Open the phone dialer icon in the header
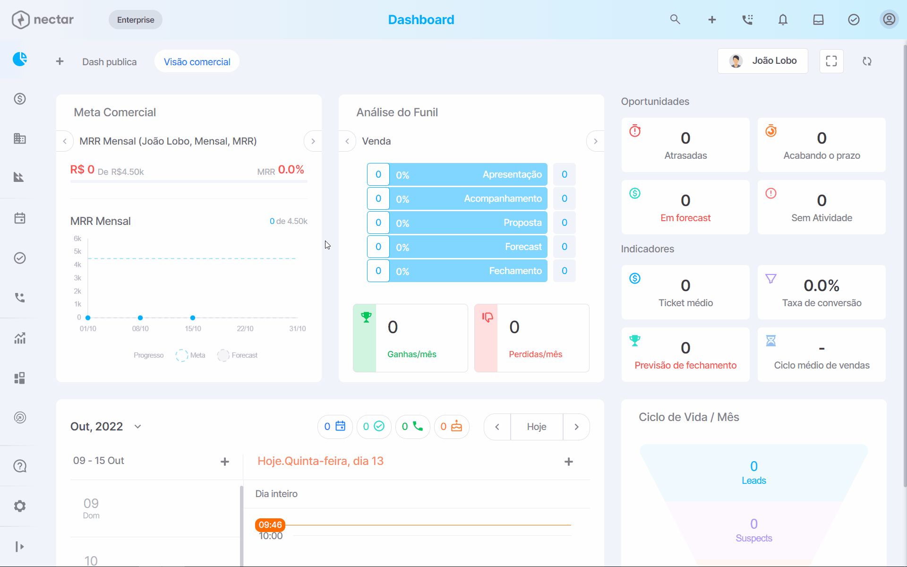This screenshot has width=907, height=567. tap(747, 19)
